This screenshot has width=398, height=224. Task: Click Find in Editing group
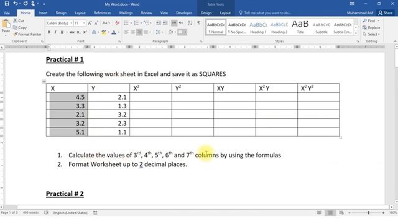[371, 21]
